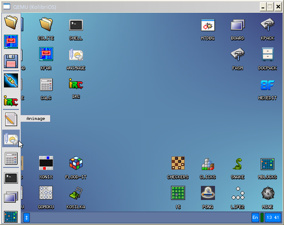Click the highlighted Animage icon in left dock
Screen dimensions: 284x225
(11, 139)
